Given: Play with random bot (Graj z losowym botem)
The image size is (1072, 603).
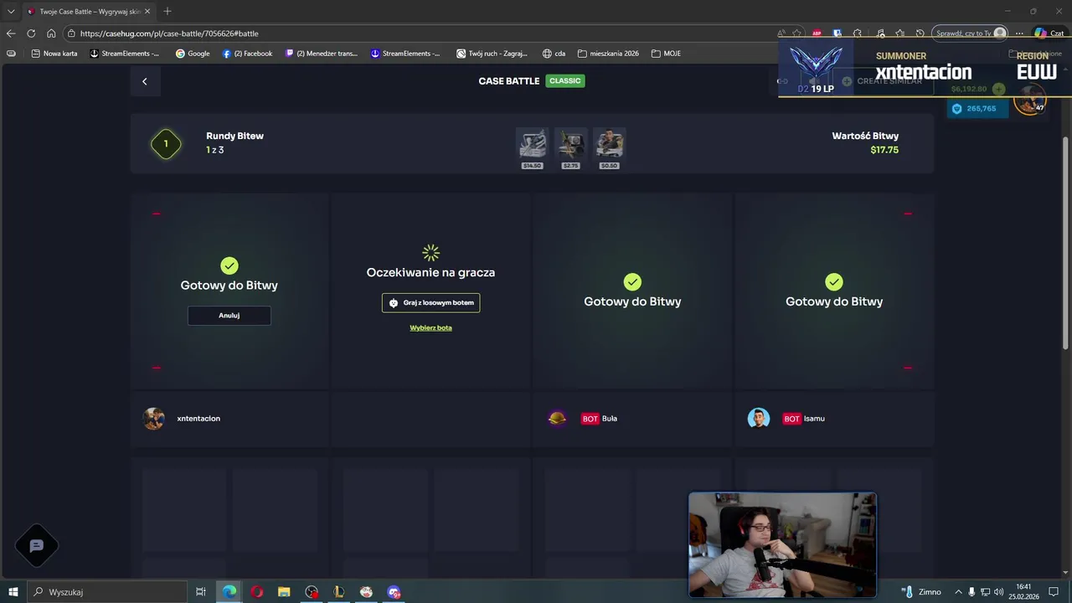Looking at the screenshot, I should [430, 302].
